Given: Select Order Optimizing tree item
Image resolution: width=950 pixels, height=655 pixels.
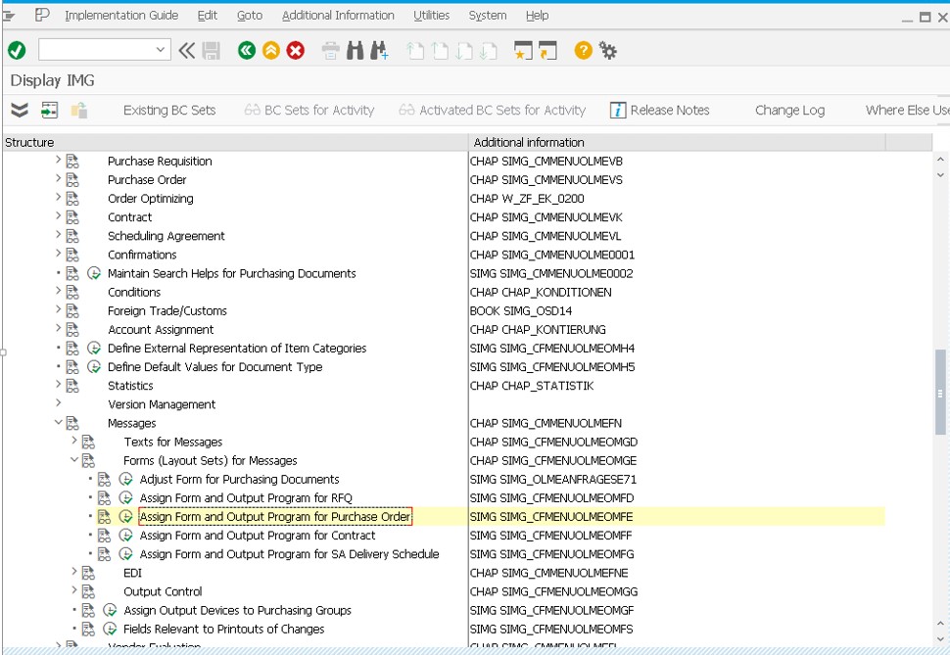Looking at the screenshot, I should pyautogui.click(x=150, y=198).
